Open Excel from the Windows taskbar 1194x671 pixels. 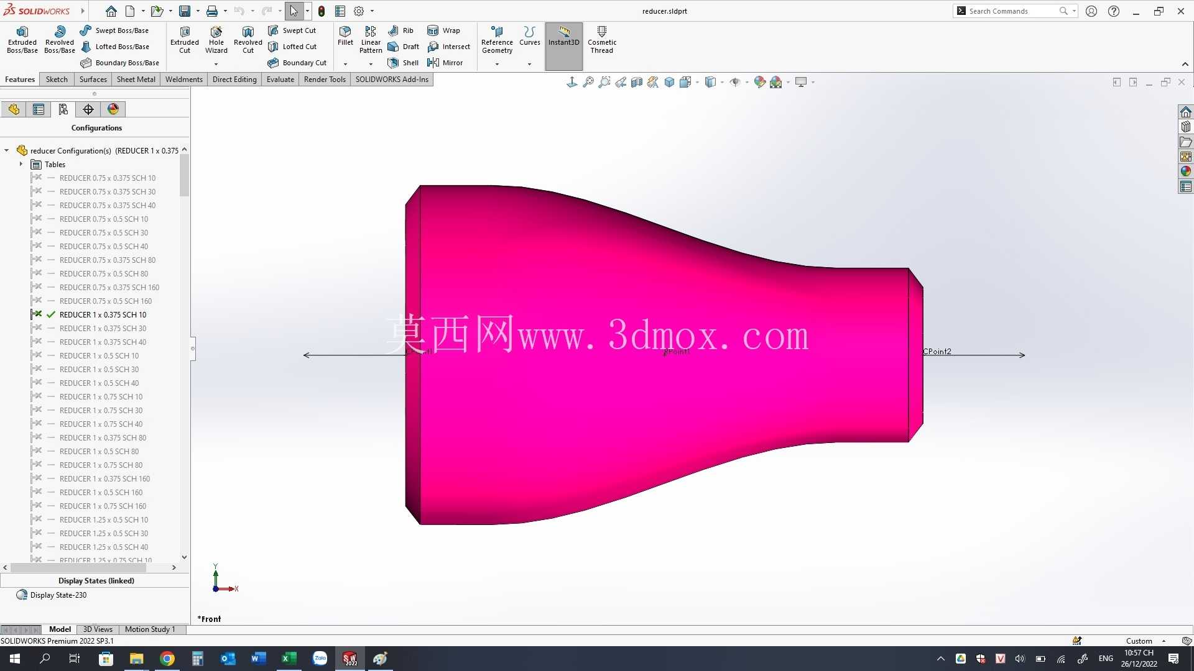289,659
